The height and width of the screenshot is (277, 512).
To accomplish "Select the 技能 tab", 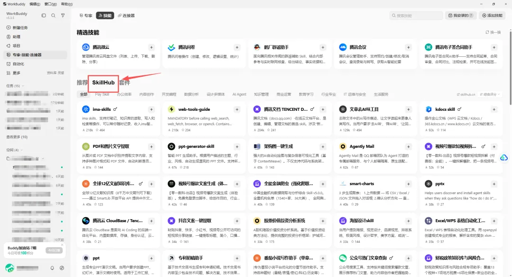I will [105, 15].
